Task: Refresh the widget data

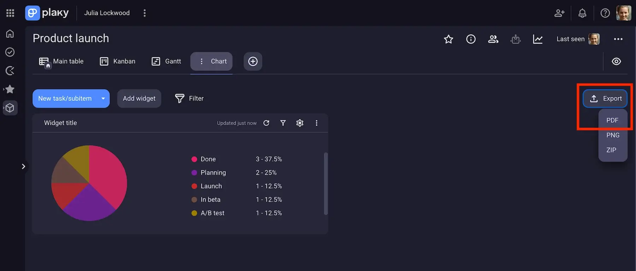Action: [x=266, y=123]
